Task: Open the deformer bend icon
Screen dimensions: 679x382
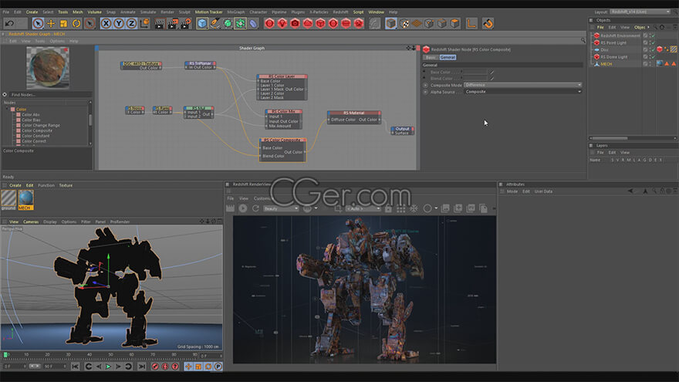Action: [x=253, y=23]
